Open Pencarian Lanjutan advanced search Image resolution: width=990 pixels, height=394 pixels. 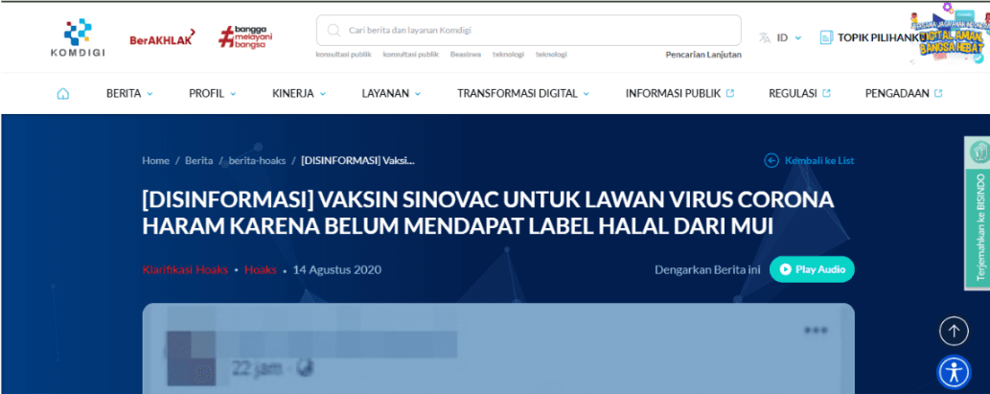click(x=703, y=55)
